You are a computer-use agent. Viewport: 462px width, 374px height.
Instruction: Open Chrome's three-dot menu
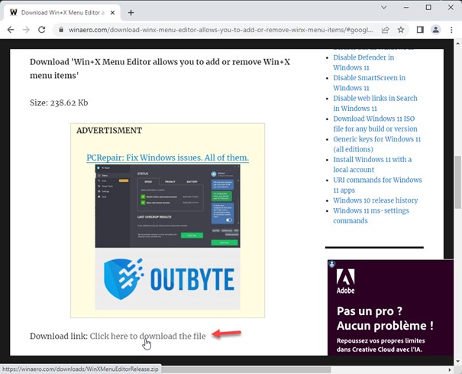451,30
